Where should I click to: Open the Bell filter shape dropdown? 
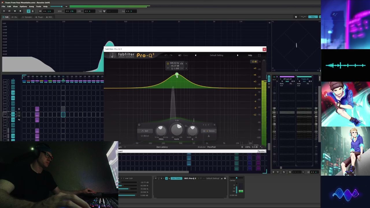tap(145, 131)
